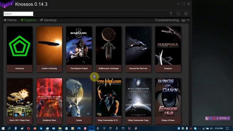Viewport: 233px width, 131px height.
Task: Select the Adversary mod cover image
Action: coord(20,45)
